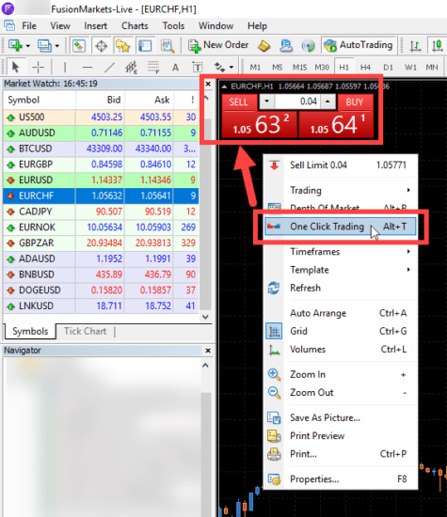
Task: Click the Strategy Tester magnifier icon
Action: click(x=168, y=45)
